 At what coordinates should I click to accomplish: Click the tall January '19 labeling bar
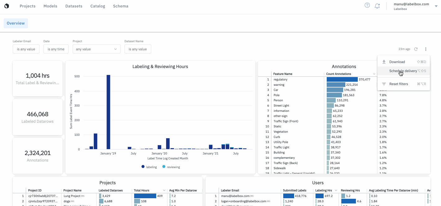click(108, 112)
